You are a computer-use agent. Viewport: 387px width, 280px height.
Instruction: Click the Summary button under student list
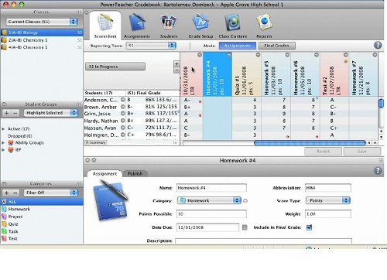click(x=96, y=142)
